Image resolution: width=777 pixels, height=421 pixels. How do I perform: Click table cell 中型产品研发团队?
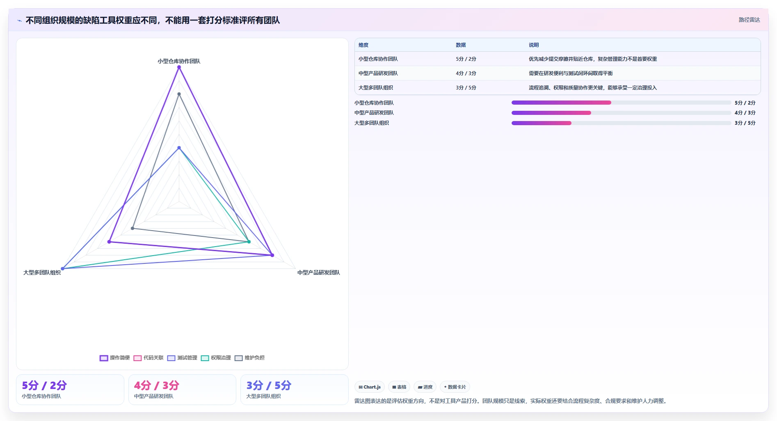click(x=378, y=73)
